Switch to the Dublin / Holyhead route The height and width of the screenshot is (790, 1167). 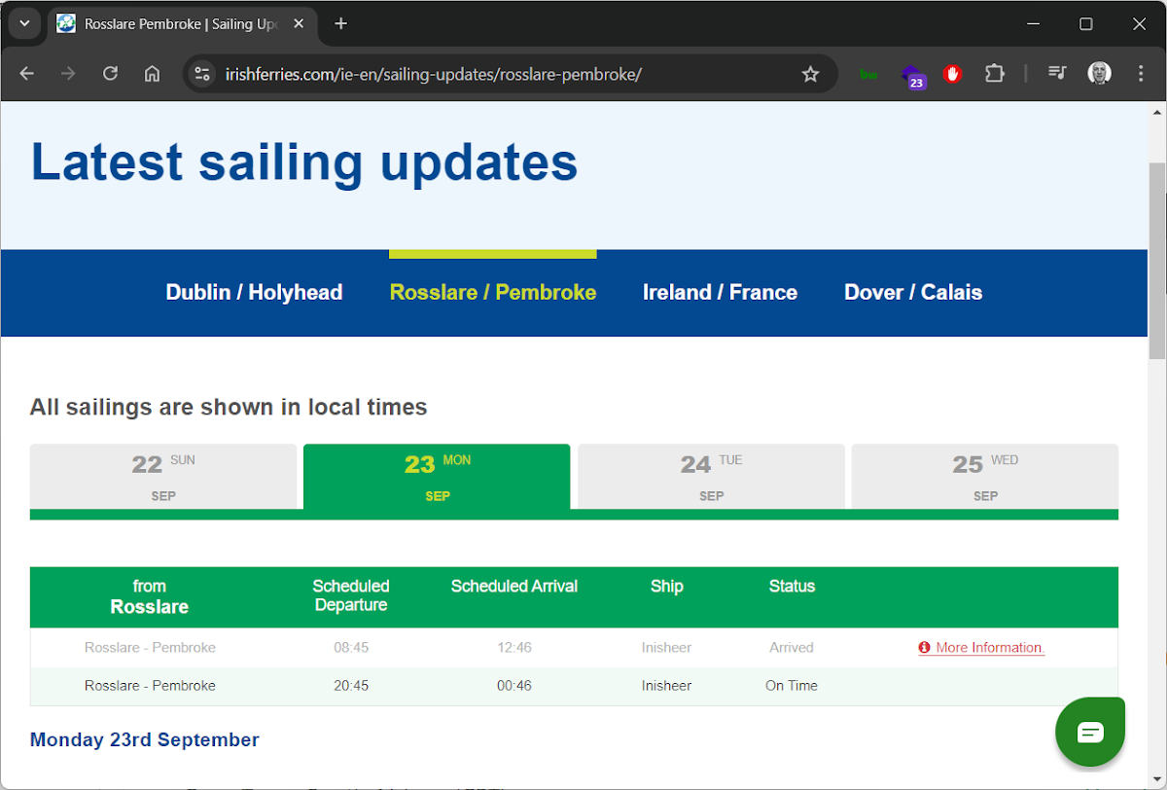tap(254, 293)
